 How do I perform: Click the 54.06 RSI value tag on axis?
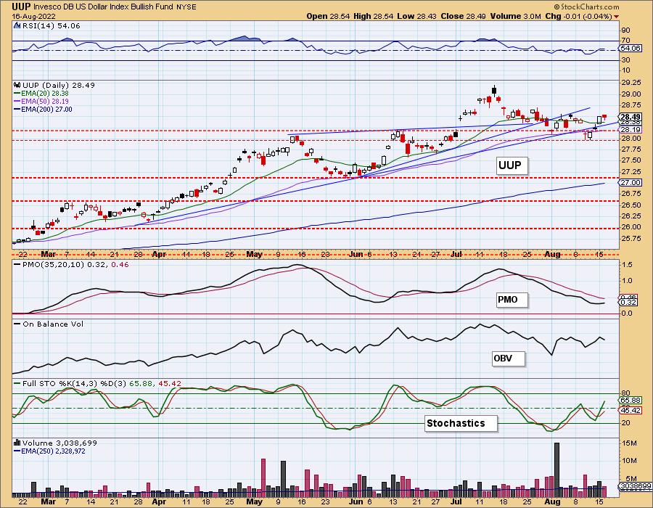tap(630, 49)
